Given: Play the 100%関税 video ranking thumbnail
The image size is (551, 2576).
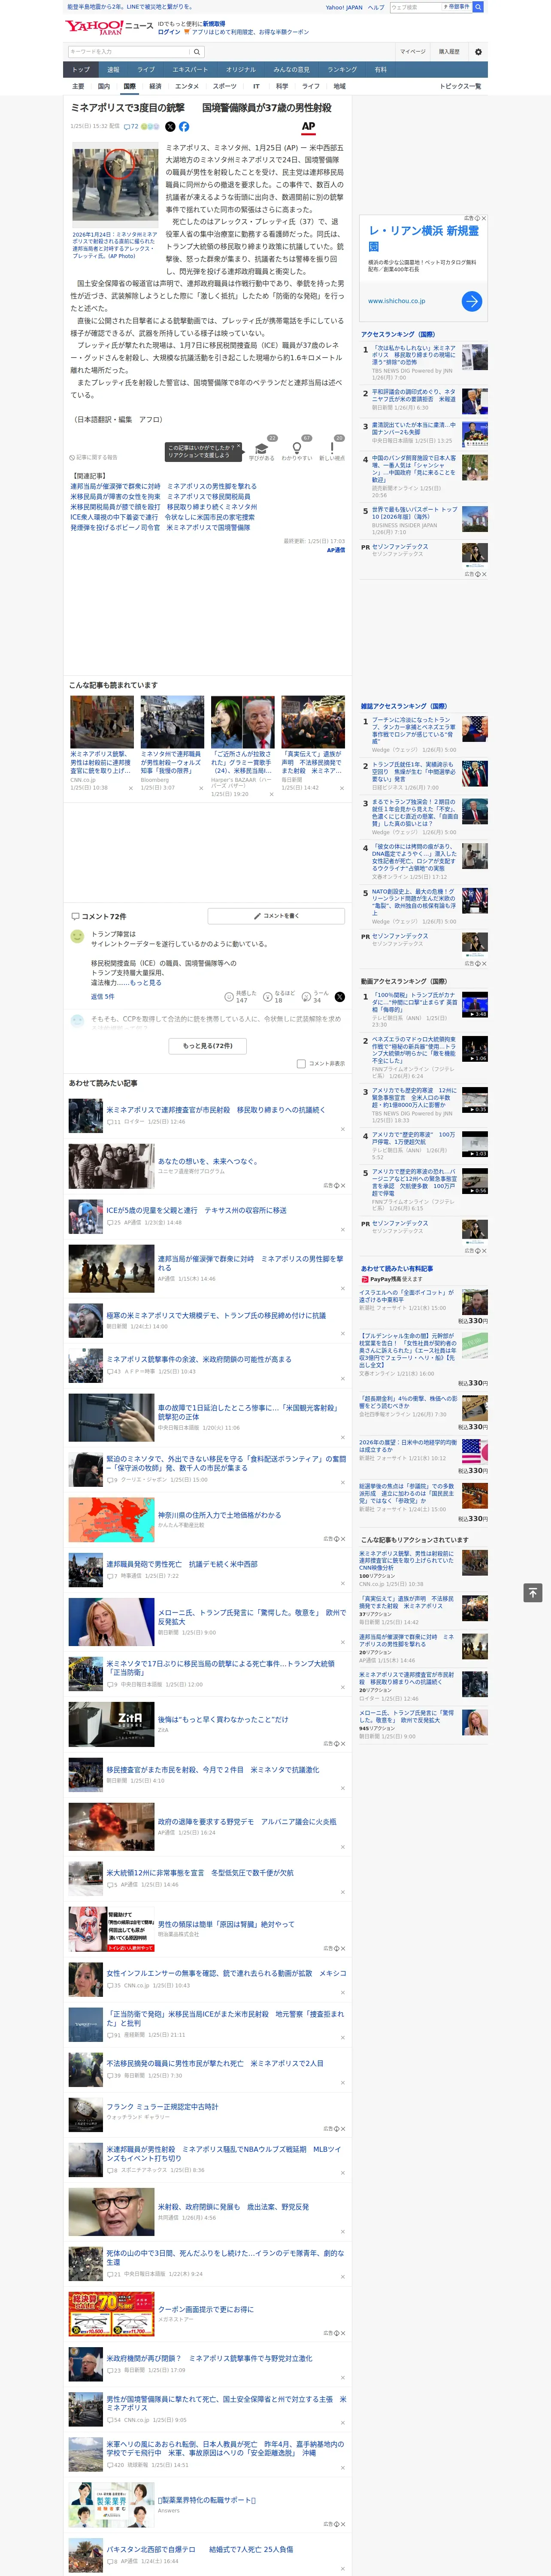Looking at the screenshot, I should pyautogui.click(x=475, y=1004).
